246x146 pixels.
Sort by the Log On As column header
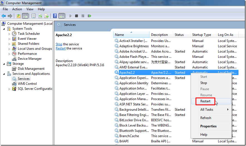[227, 35]
